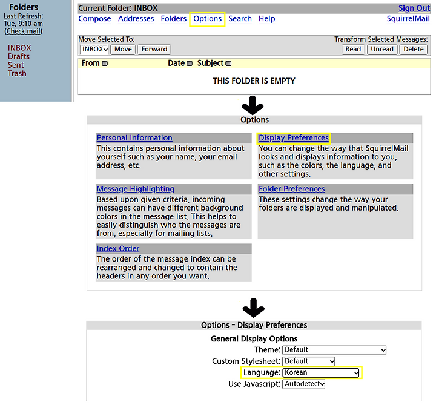Expand the Theme dropdown
The width and height of the screenshot is (436, 405).
(x=334, y=350)
